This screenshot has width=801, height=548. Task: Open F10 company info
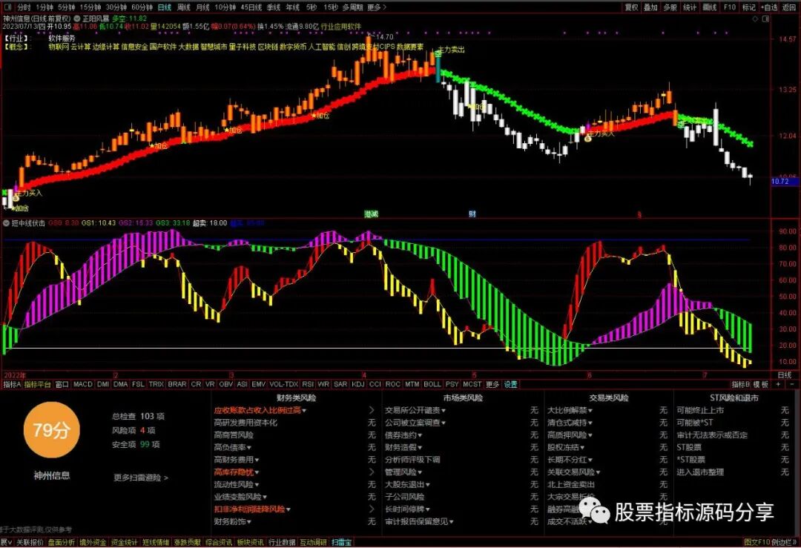click(730, 7)
